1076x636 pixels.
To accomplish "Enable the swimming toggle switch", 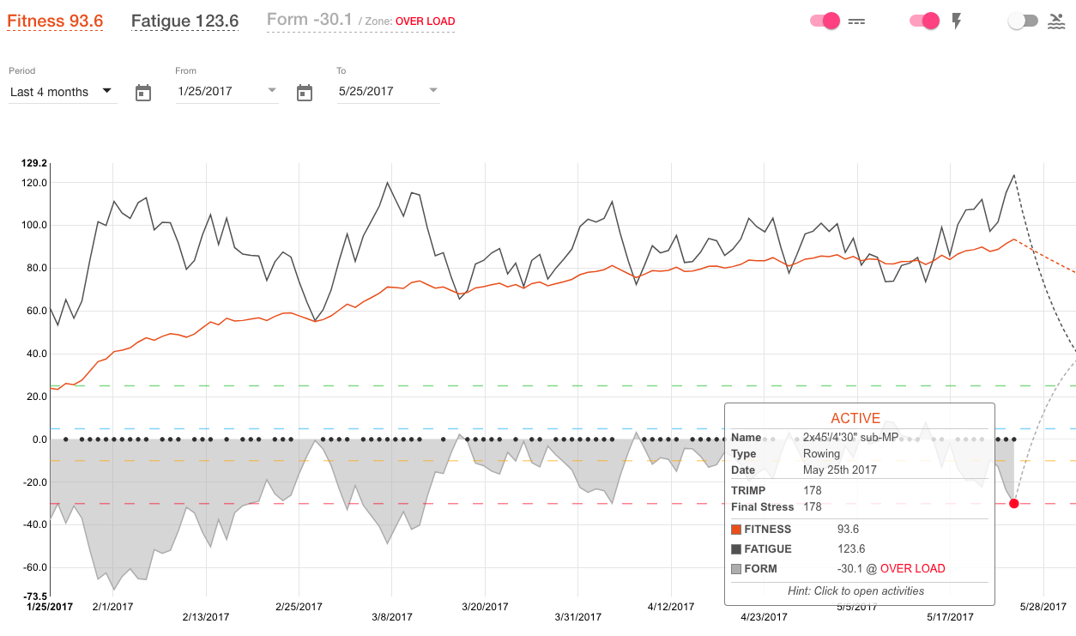I will 1023,21.
